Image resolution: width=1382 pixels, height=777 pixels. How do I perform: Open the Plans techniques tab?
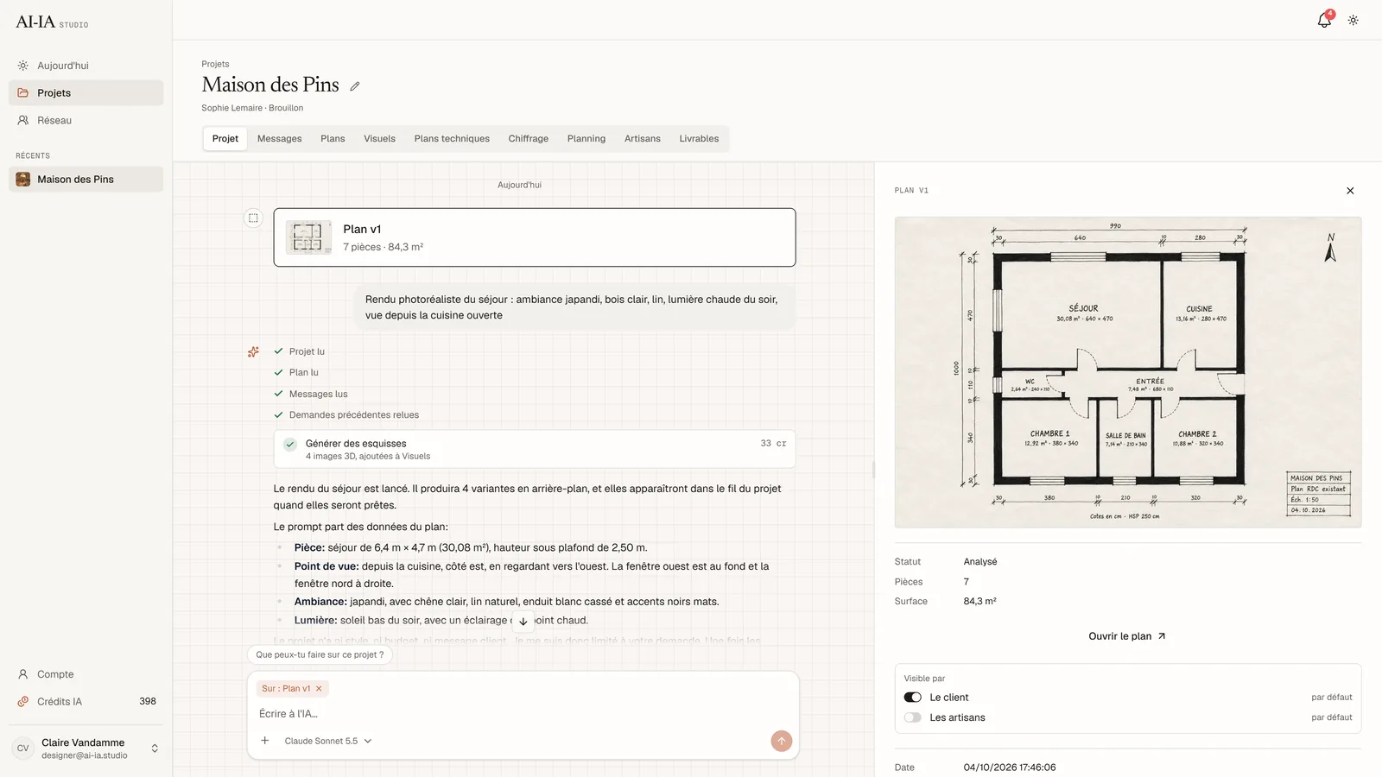coord(452,139)
